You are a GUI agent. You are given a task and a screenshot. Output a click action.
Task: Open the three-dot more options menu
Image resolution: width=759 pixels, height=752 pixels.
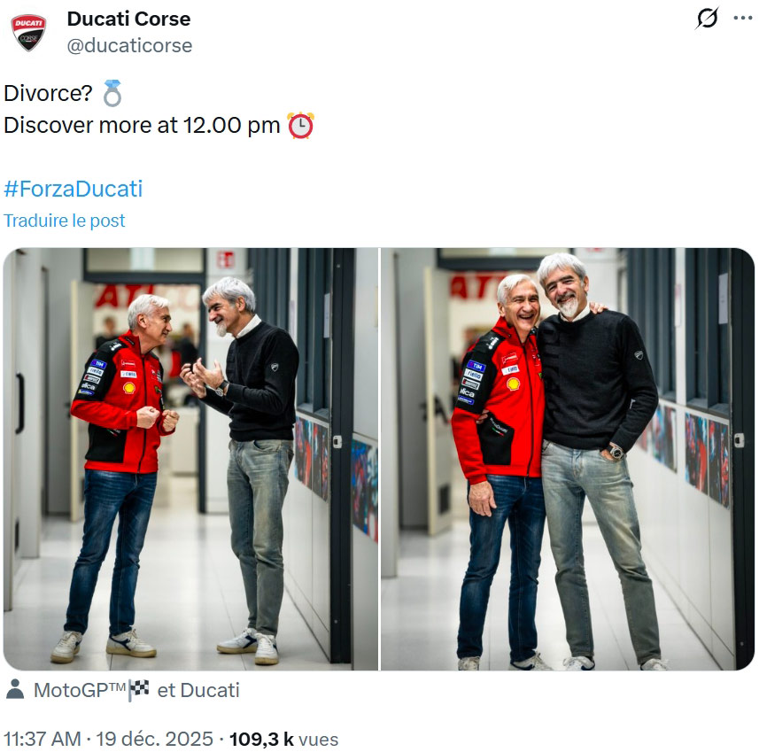742,19
